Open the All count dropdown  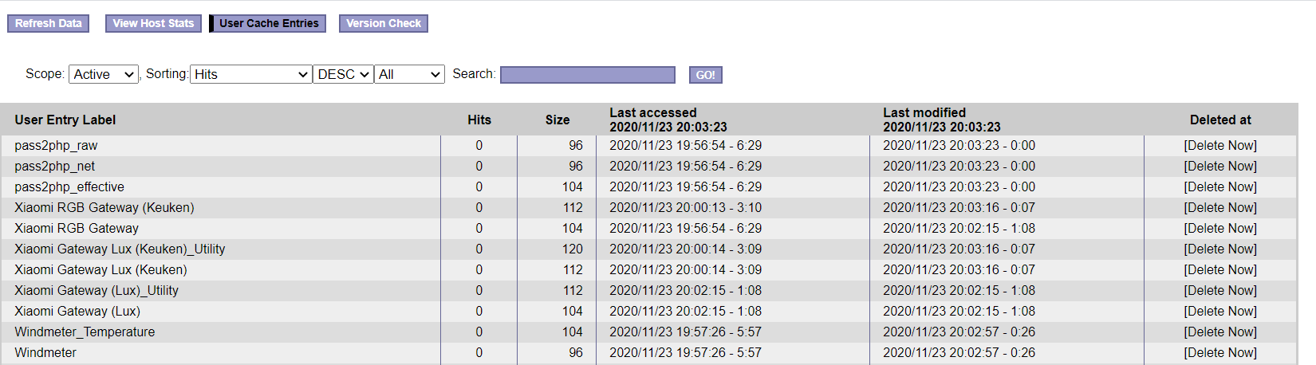[x=409, y=74]
